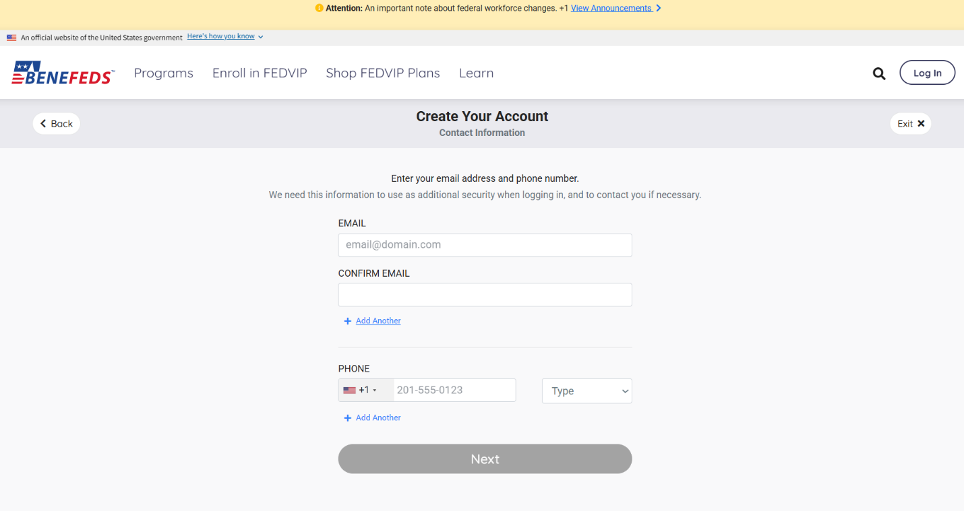The height and width of the screenshot is (511, 964).
Task: Click the Back button
Action: pyautogui.click(x=57, y=124)
